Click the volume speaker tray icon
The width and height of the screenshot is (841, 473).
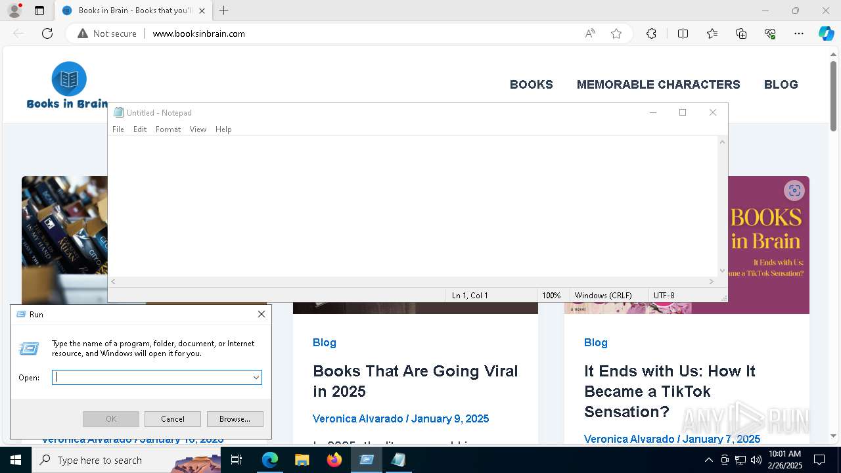pyautogui.click(x=756, y=460)
